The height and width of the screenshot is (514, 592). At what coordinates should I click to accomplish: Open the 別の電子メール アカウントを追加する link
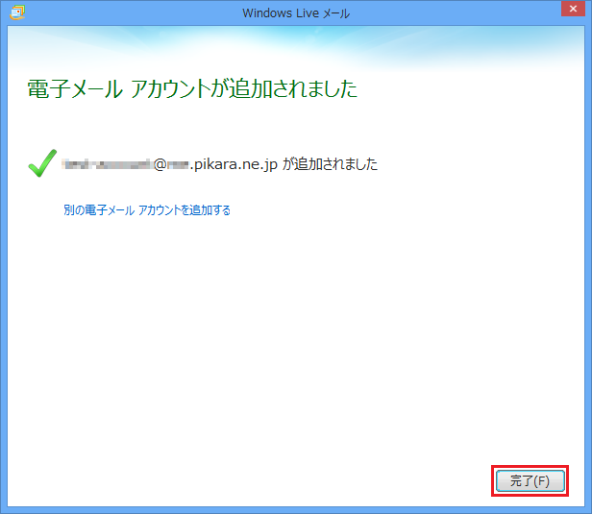pyautogui.click(x=147, y=210)
